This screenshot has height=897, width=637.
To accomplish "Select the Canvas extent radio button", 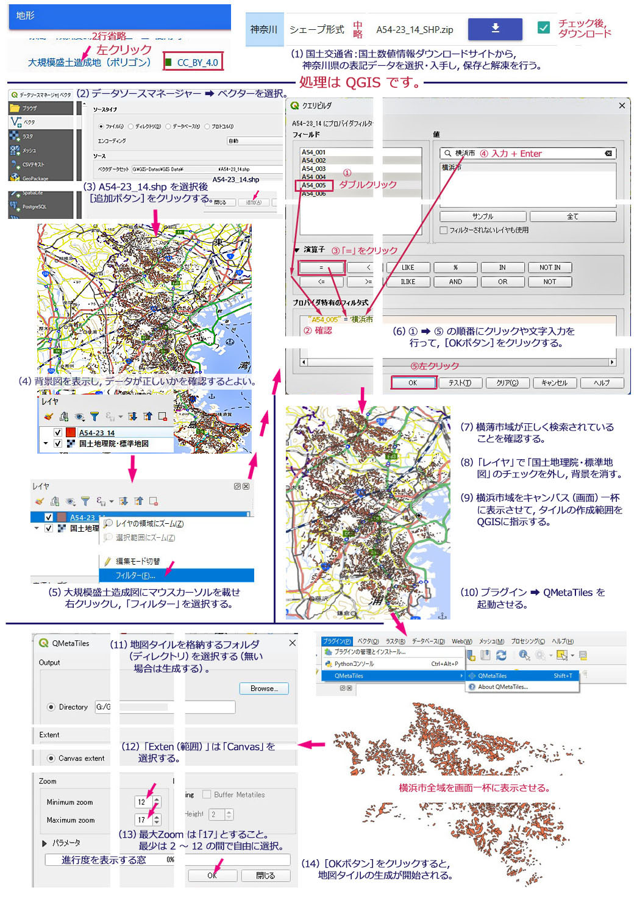I will click(x=51, y=759).
